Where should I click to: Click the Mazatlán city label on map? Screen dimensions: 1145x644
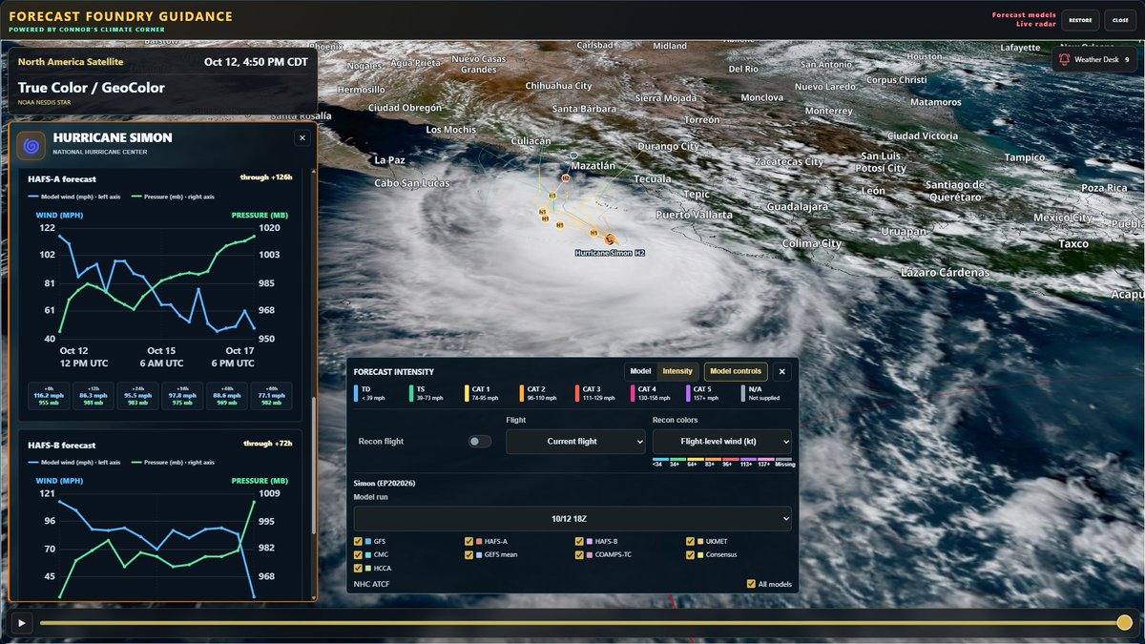tap(593, 166)
